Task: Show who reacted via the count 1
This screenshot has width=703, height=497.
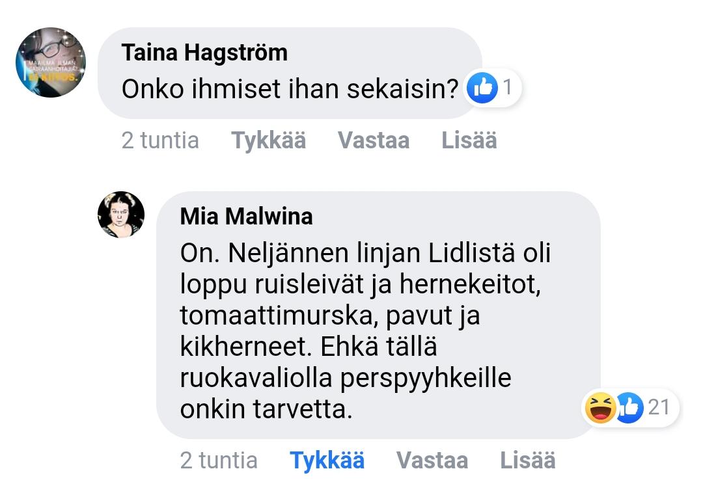Action: click(x=508, y=88)
